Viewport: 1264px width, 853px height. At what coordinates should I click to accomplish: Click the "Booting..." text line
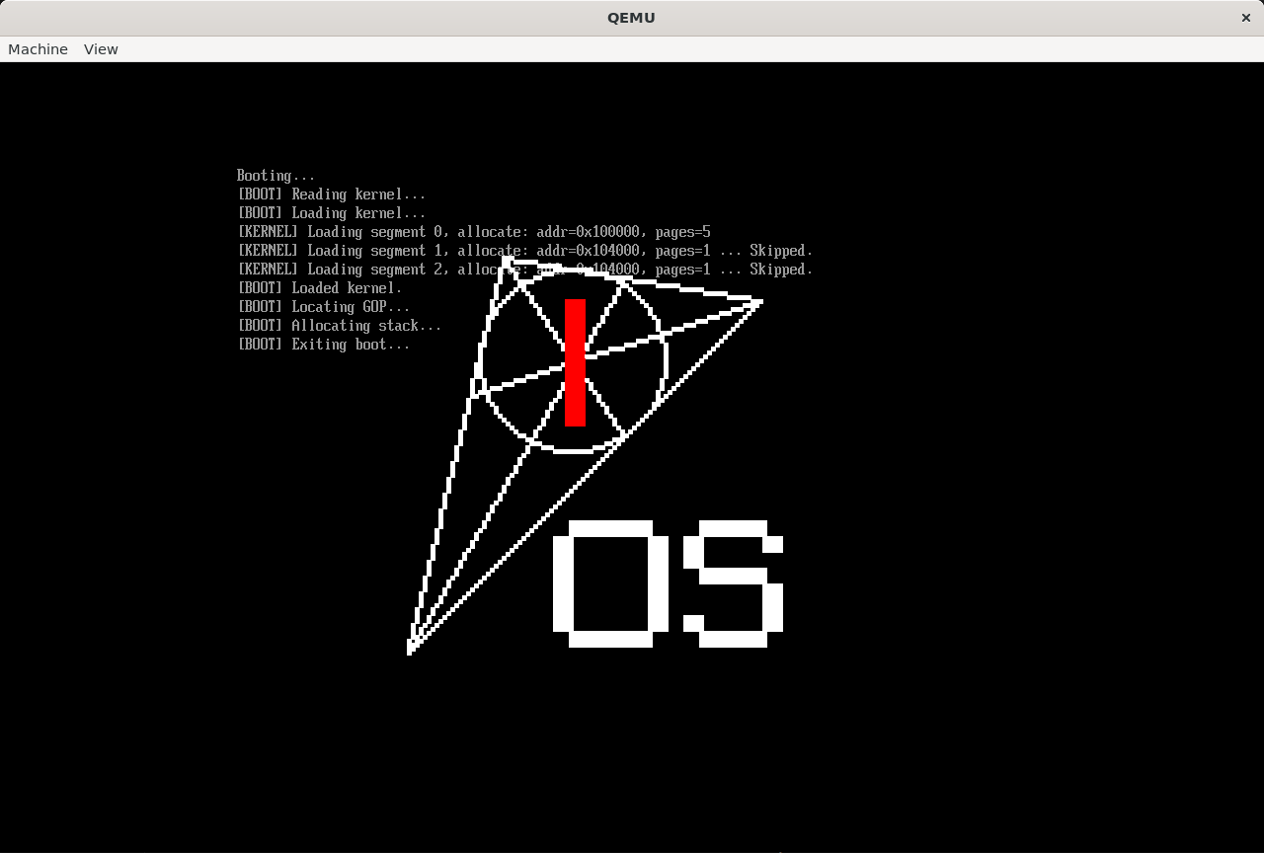click(276, 176)
